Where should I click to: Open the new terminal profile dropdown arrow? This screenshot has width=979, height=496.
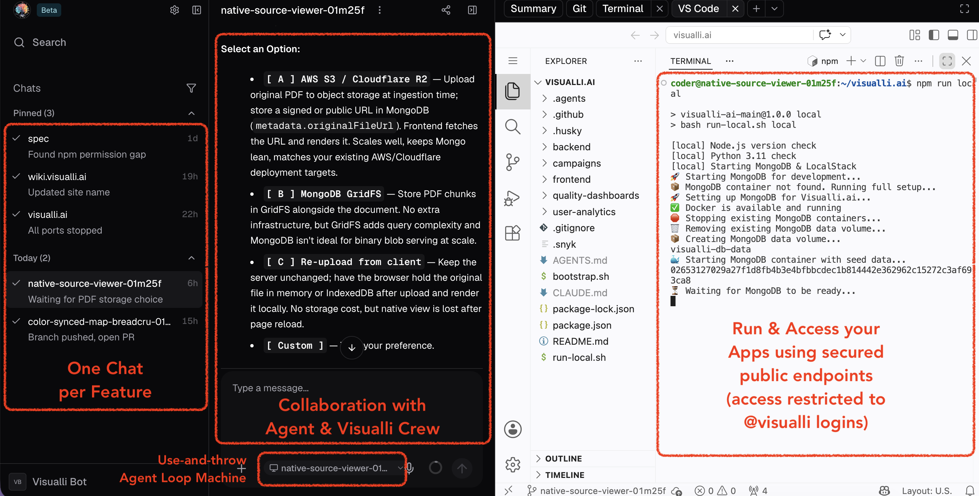863,61
